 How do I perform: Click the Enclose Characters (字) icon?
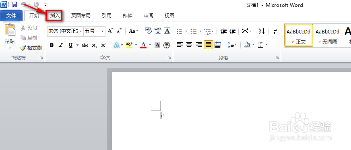167,45
